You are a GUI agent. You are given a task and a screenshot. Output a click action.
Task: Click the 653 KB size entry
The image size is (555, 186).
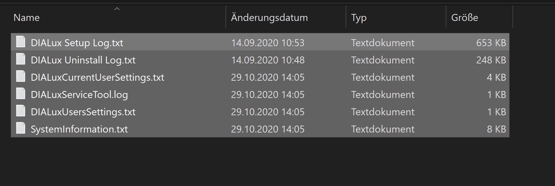[491, 43]
